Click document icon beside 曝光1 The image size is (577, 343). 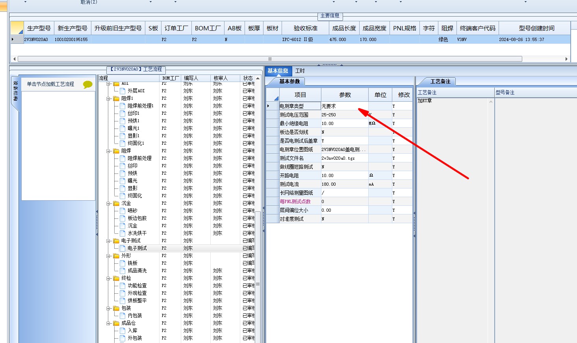(122, 128)
